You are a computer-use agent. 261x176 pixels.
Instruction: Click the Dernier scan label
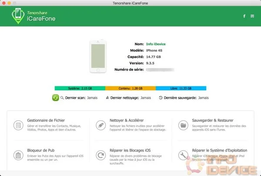pos(75,98)
